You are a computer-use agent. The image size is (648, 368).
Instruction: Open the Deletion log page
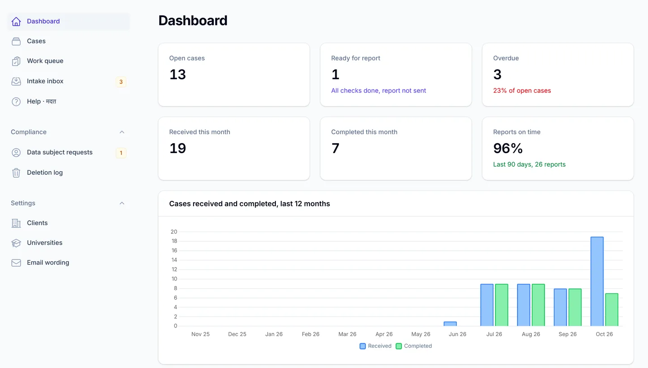[68, 173]
